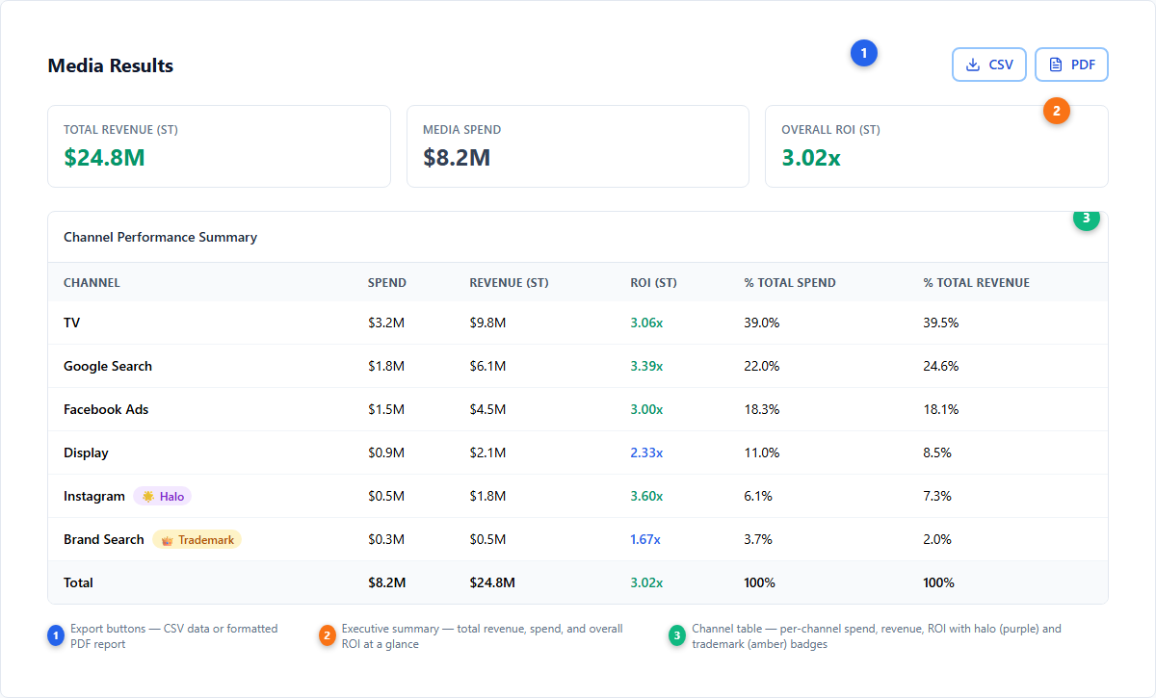Image resolution: width=1156 pixels, height=698 pixels.
Task: Select the Google Search channel name
Action: [x=108, y=366]
